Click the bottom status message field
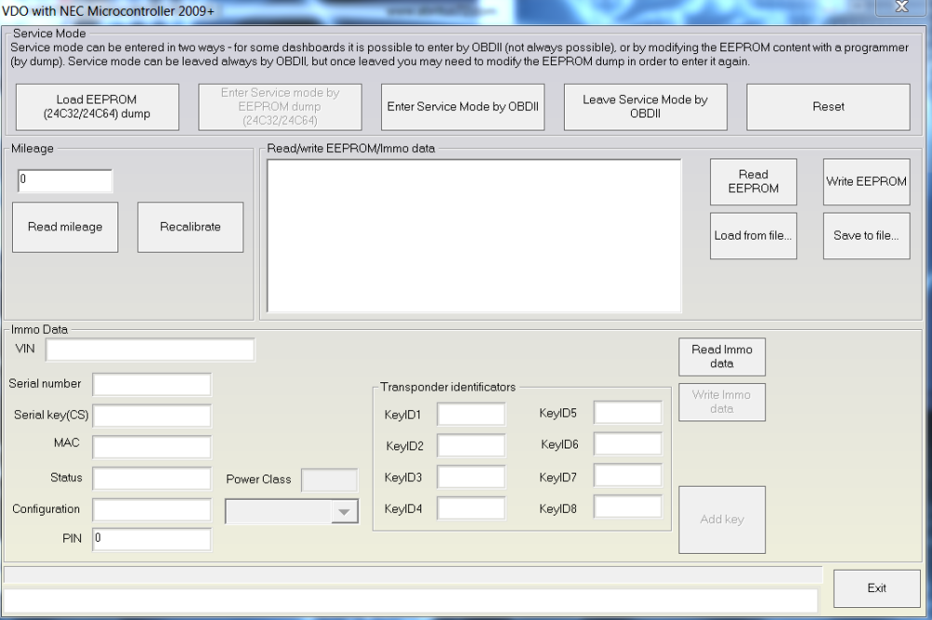932x620 pixels. tap(410, 600)
